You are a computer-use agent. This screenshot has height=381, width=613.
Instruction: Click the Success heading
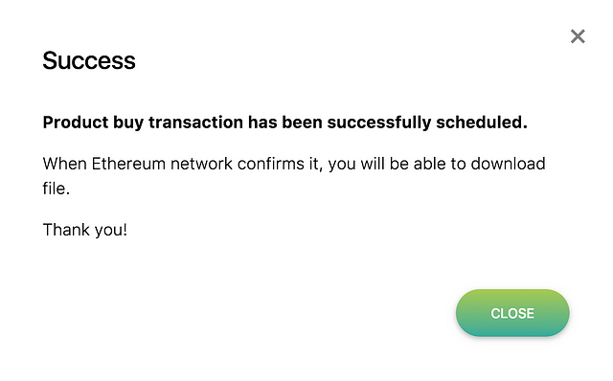pyautogui.click(x=89, y=60)
